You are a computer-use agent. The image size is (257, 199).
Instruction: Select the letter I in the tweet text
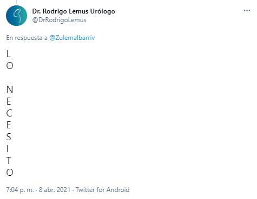pyautogui.click(x=8, y=149)
